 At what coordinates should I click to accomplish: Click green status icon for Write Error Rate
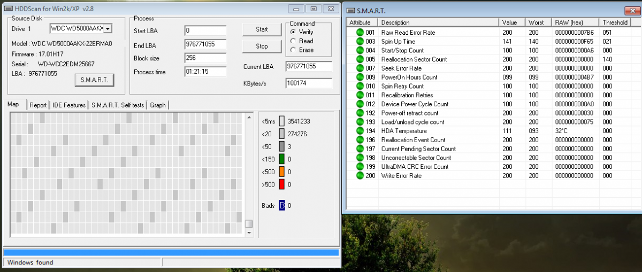click(x=360, y=175)
